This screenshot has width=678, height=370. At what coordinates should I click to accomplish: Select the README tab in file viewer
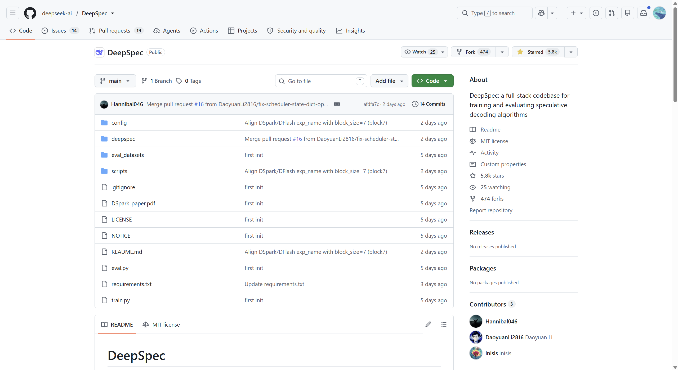pyautogui.click(x=117, y=324)
